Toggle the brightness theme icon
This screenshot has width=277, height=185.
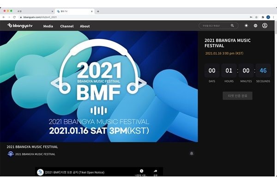246,26
